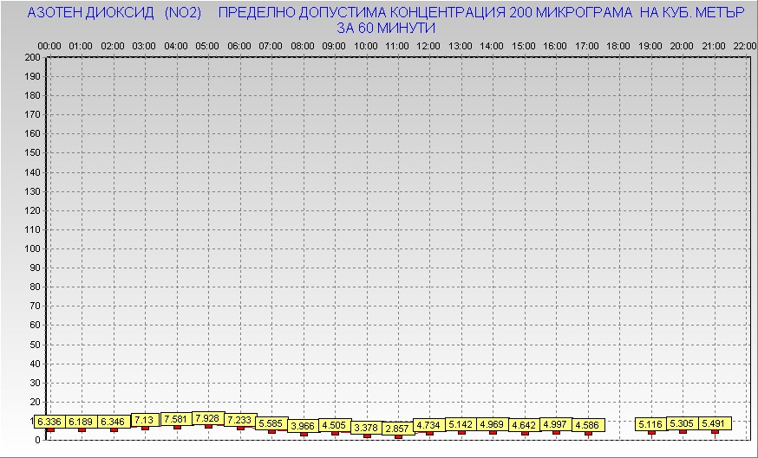Screen dimensions: 758x458
Task: Click the 5.142 data label at 13:00
Action: pyautogui.click(x=461, y=424)
